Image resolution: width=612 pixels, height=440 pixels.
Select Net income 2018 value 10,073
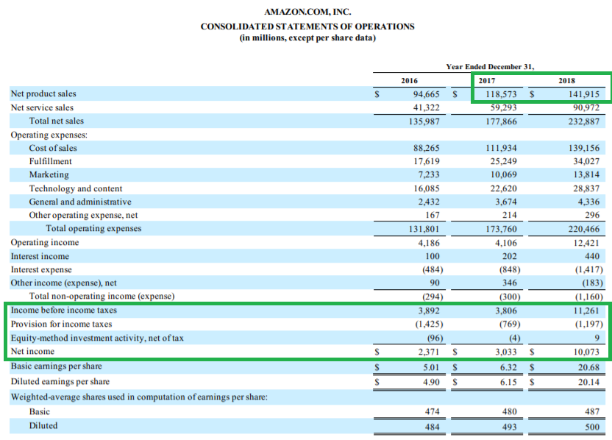pyautogui.click(x=586, y=352)
